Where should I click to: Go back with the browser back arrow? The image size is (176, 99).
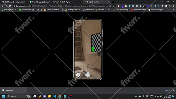point(3,6)
